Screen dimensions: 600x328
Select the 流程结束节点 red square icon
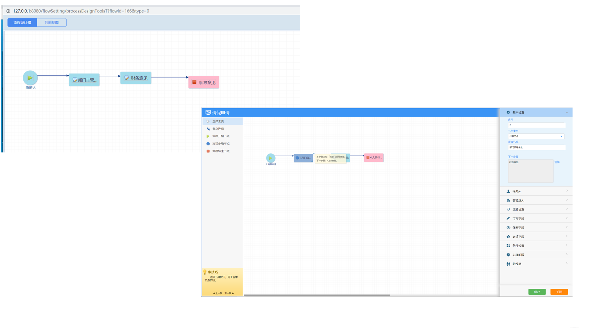click(x=208, y=151)
